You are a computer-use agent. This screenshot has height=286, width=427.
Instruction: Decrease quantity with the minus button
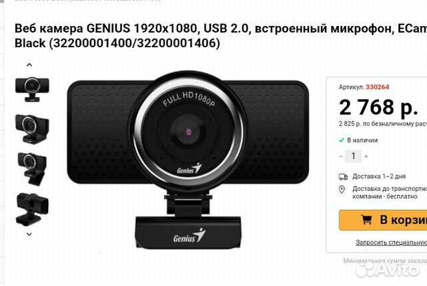click(341, 156)
